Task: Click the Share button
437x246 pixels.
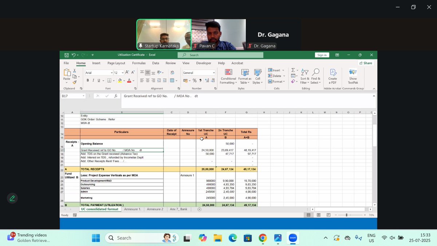Action: coord(366,63)
